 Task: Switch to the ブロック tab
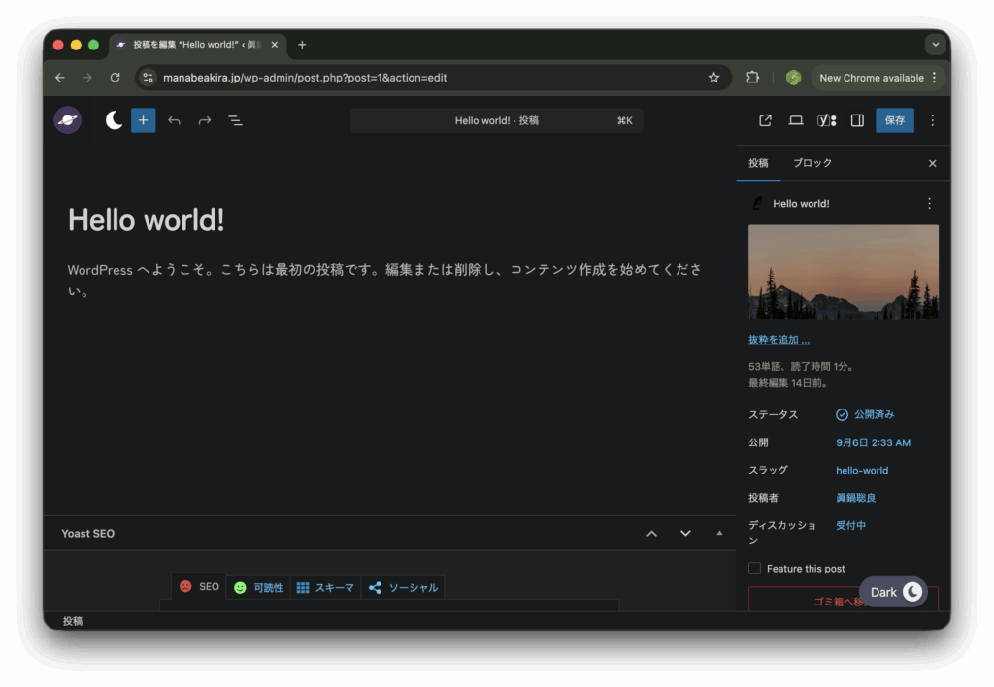coord(812,163)
